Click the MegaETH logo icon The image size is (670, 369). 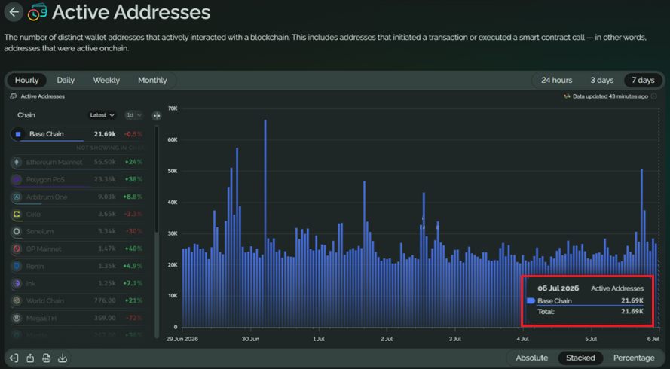[x=17, y=319]
